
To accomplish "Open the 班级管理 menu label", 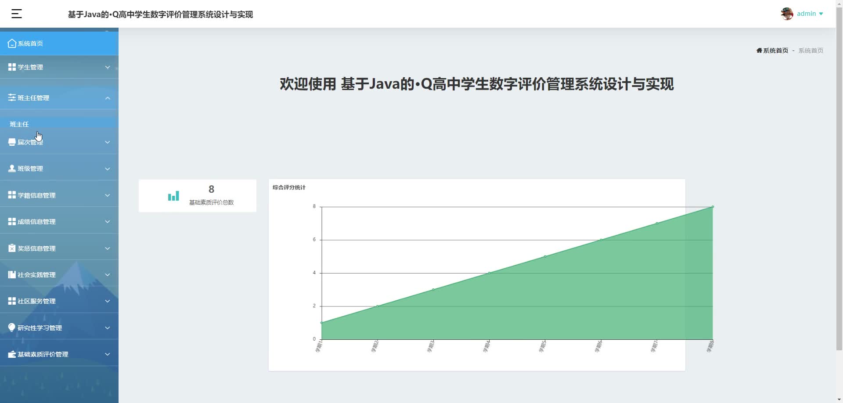I will [30, 169].
